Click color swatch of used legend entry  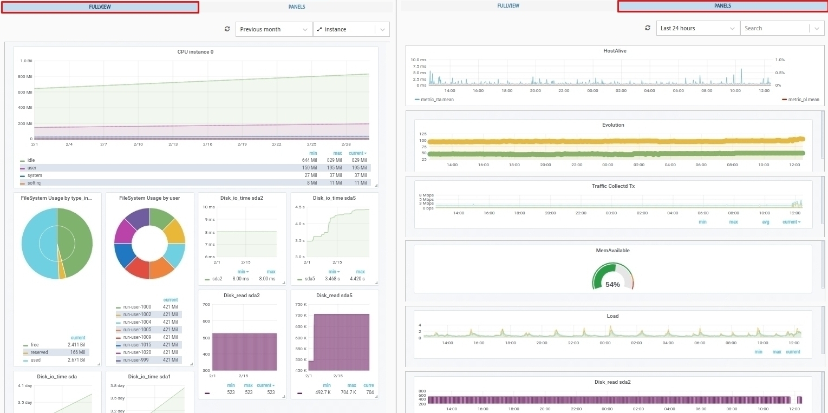pos(25,360)
